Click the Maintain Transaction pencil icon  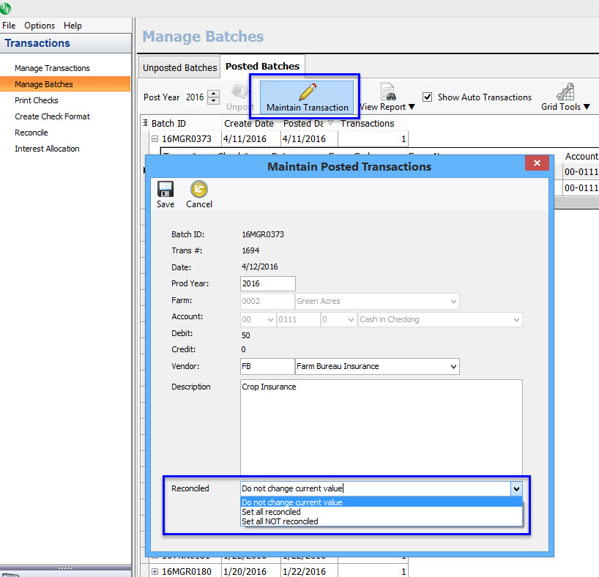tap(308, 92)
